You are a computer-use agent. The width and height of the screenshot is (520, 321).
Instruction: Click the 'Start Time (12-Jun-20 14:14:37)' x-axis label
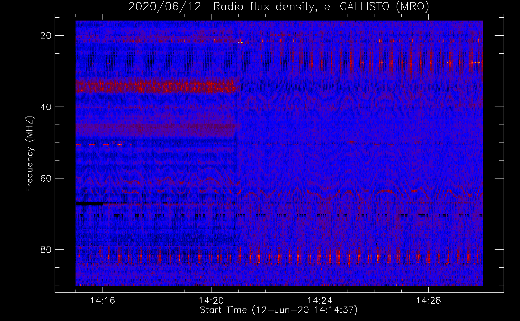[x=279, y=310]
